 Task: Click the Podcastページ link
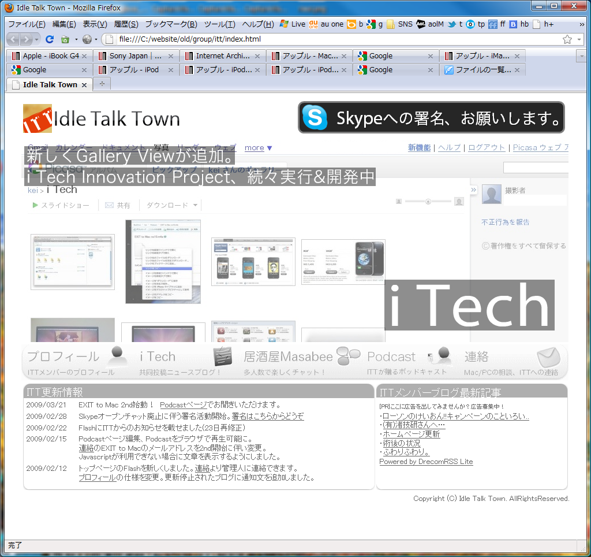click(184, 405)
